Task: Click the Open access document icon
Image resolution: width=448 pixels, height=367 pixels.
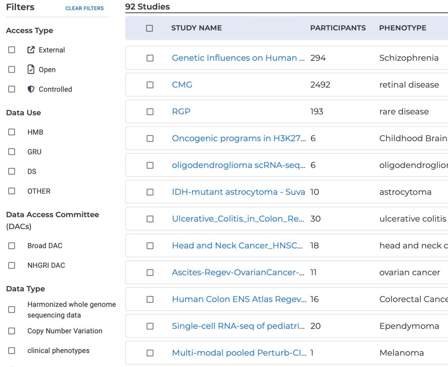Action: (31, 70)
